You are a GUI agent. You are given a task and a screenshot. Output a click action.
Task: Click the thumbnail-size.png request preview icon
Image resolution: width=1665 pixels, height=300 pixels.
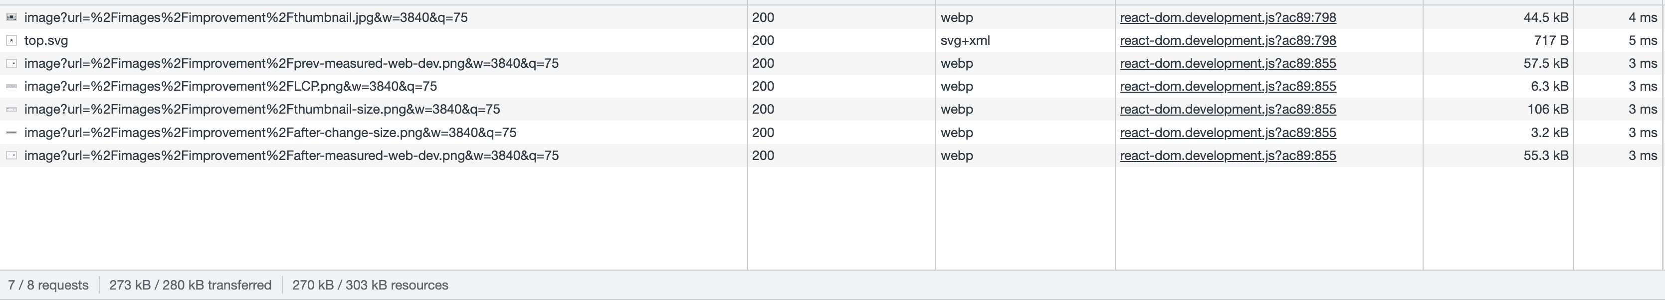coord(11,110)
